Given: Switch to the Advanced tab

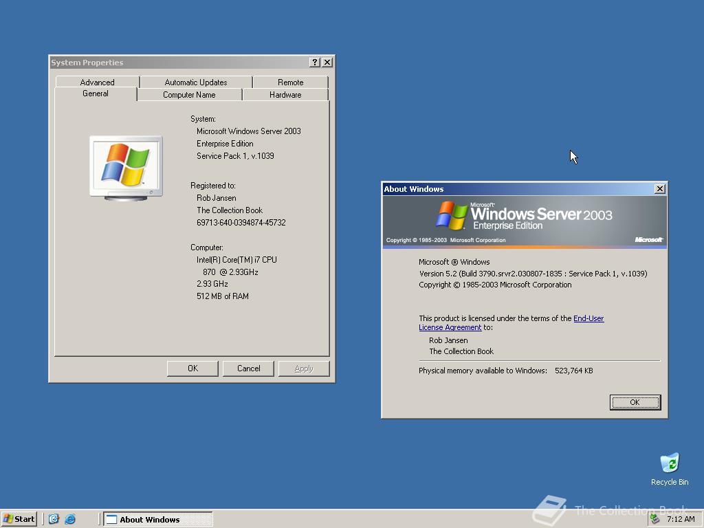Looking at the screenshot, I should (x=97, y=82).
